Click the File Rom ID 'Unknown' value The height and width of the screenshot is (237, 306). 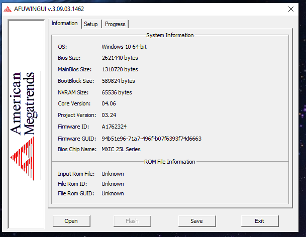[x=113, y=184]
